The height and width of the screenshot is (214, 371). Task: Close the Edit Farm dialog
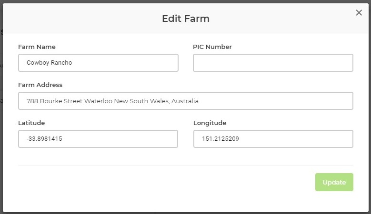pos(359,13)
